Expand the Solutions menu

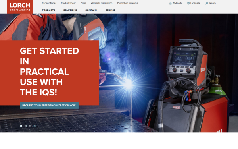70,10
